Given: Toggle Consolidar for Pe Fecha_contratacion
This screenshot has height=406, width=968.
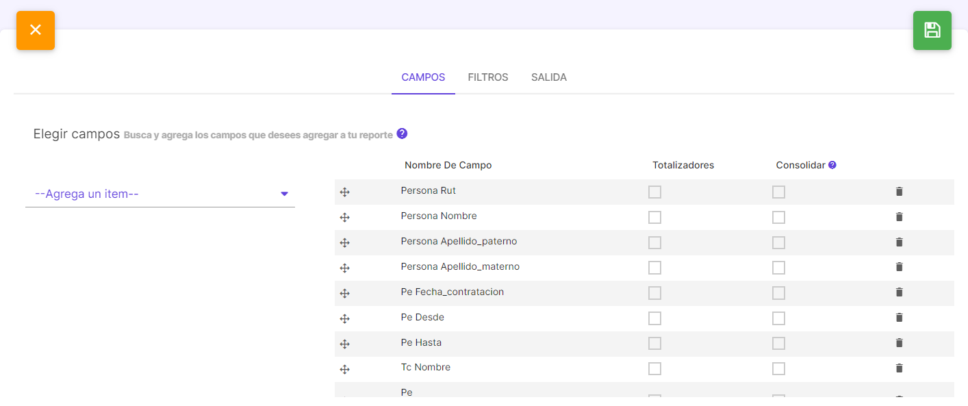Looking at the screenshot, I should tap(778, 293).
